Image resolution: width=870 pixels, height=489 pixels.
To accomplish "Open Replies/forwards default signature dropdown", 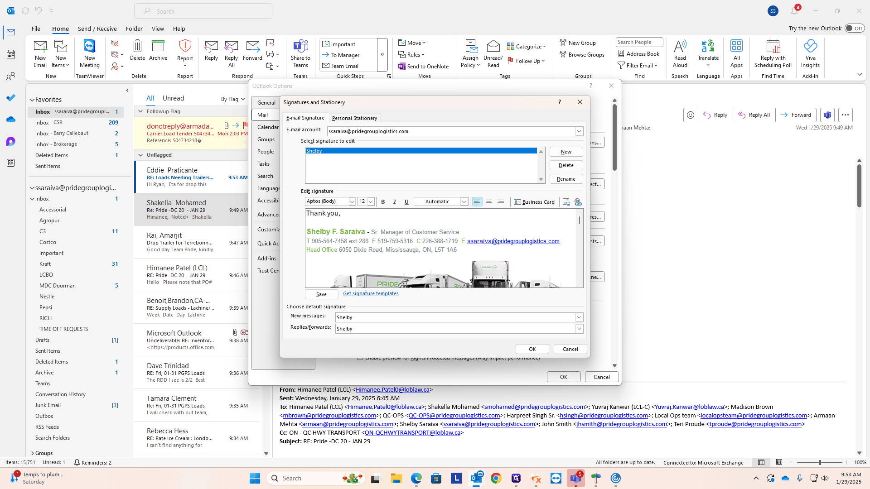I will 579,329.
